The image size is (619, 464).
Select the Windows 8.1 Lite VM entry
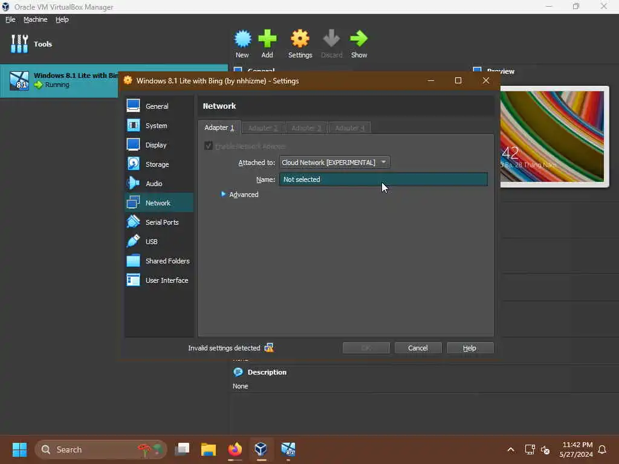59,80
